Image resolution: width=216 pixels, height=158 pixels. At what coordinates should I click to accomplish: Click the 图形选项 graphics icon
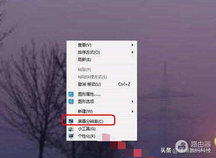pyautogui.click(x=71, y=102)
